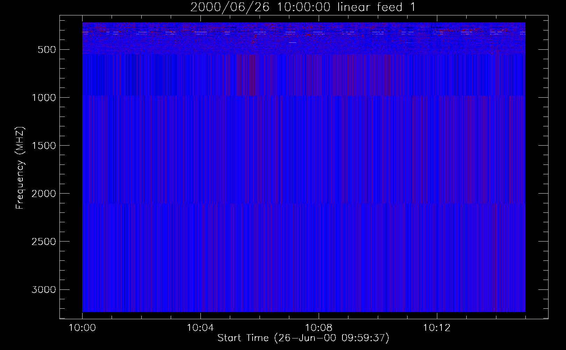
Task: Click the "Start Time" x-axis label
Action: coord(303,338)
